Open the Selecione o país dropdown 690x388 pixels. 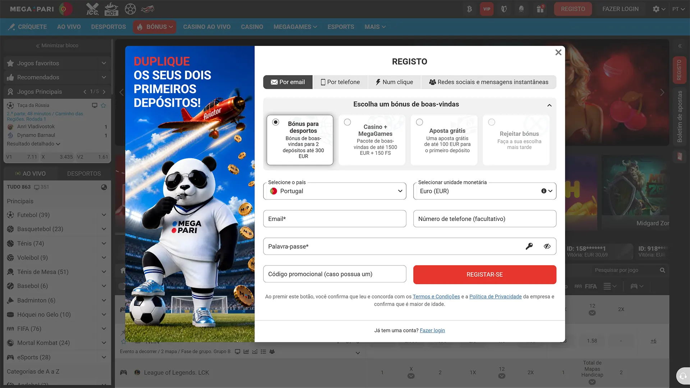(x=335, y=191)
